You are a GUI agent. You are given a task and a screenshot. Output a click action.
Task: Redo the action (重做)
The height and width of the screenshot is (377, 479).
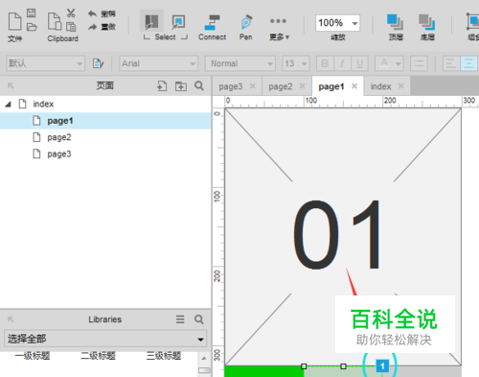[102, 27]
